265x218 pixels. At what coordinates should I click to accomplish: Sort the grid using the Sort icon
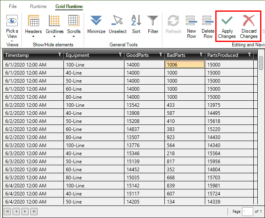(136, 21)
